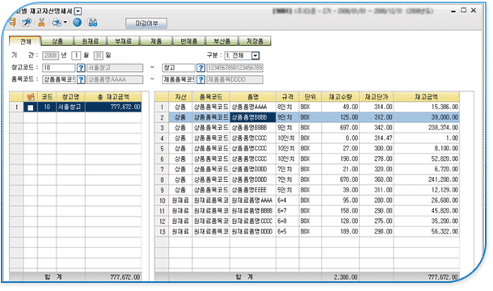This screenshot has height=291, width=493.
Task: Click the 규격 column header
Action: coord(288,97)
